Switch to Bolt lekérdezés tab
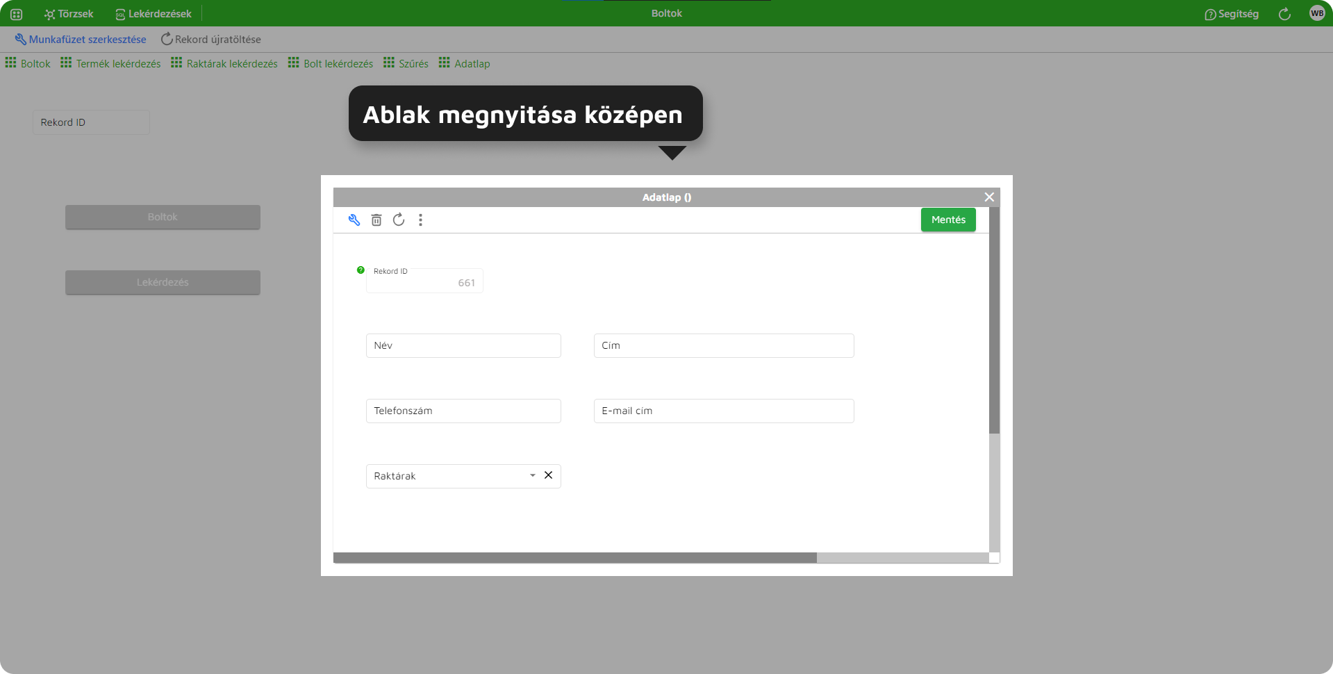Viewport: 1333px width, 674px height. pos(331,63)
